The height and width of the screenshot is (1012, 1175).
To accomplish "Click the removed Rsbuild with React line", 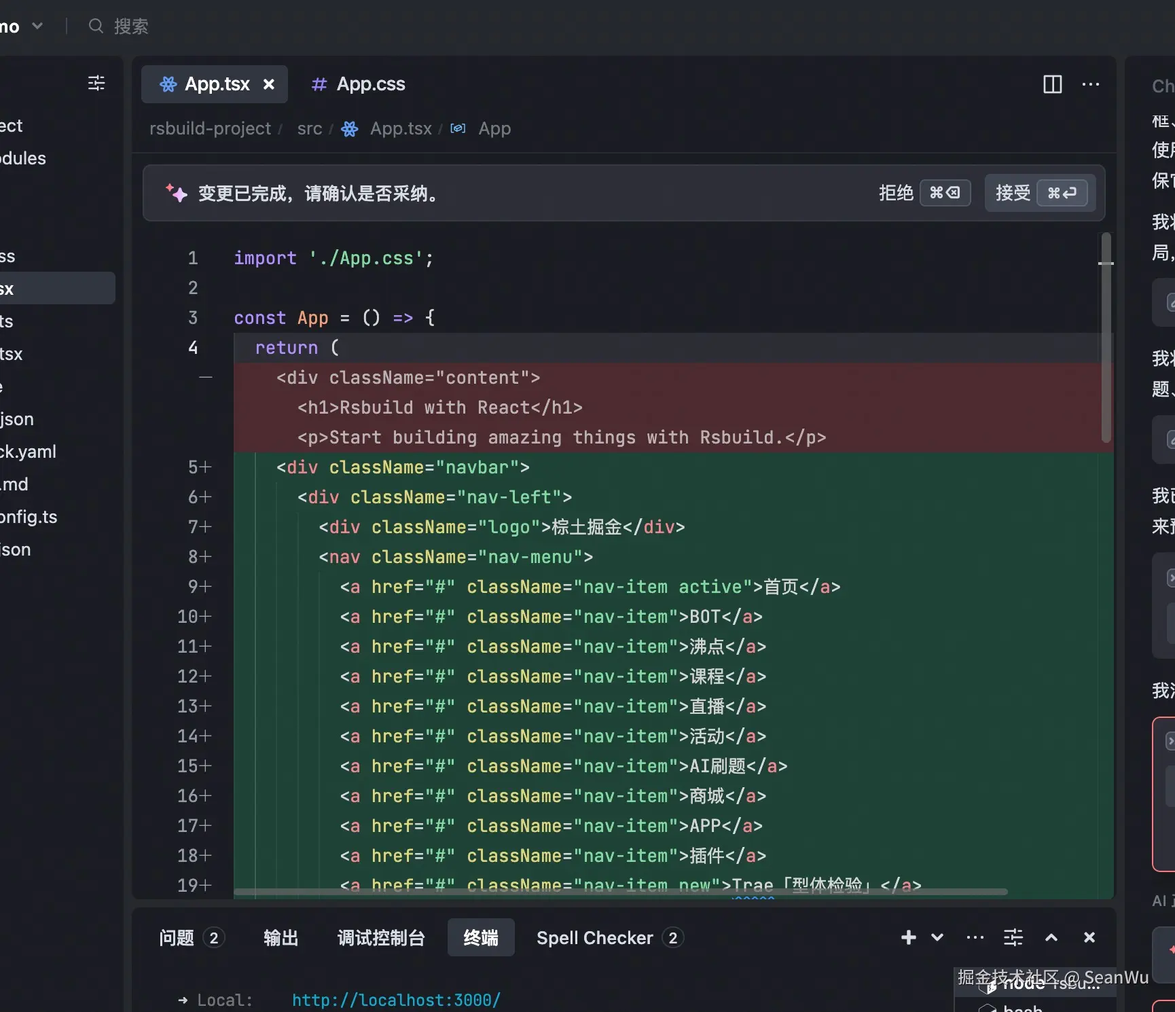I will [x=439, y=408].
